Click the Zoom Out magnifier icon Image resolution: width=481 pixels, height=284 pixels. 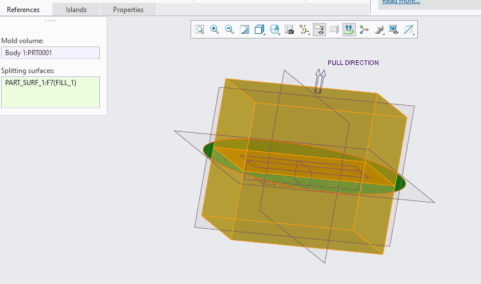[229, 29]
